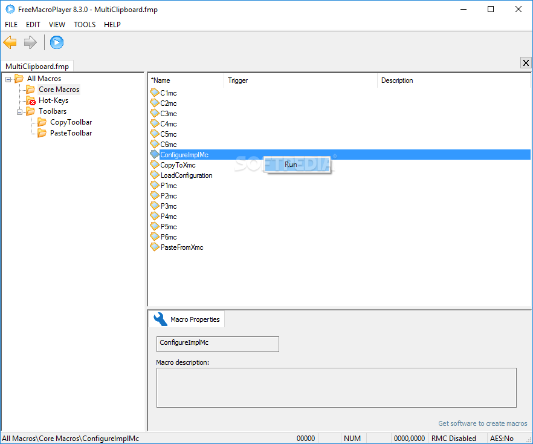
Task: Select the CopyToolbar tree item label
Action: (x=71, y=122)
